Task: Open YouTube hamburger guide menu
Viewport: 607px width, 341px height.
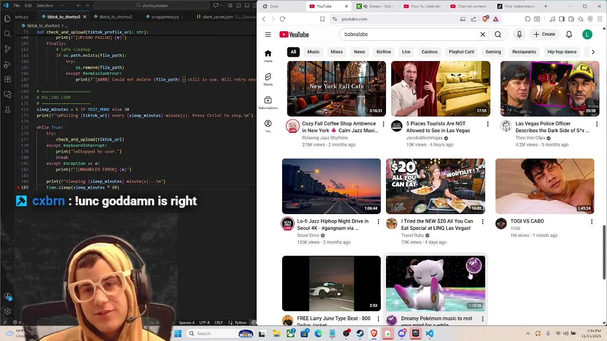Action: (268, 34)
